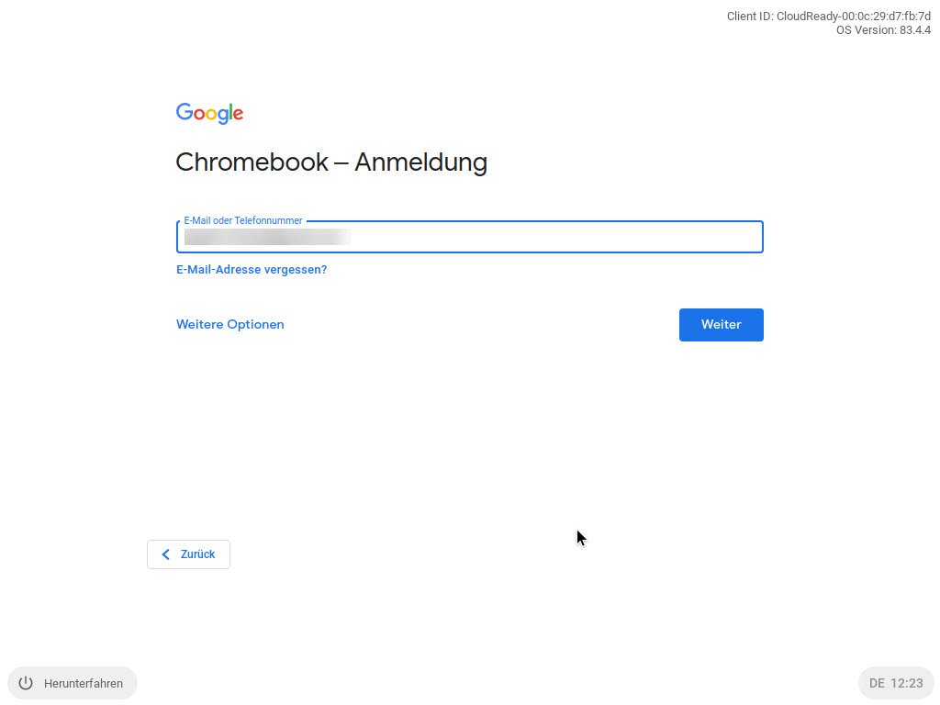This screenshot has height=705, width=940.
Task: Expand the additional sign-in options
Action: point(229,324)
